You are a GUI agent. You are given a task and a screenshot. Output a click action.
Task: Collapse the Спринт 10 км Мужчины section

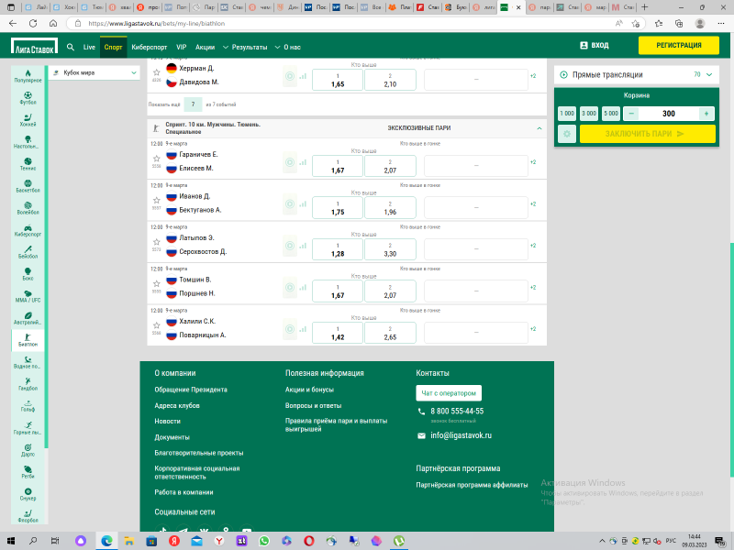click(539, 128)
